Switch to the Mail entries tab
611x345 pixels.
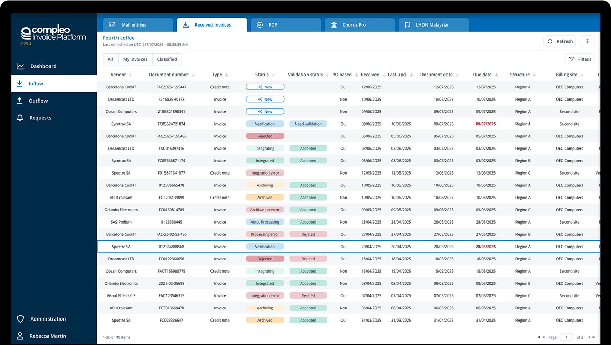(x=138, y=25)
